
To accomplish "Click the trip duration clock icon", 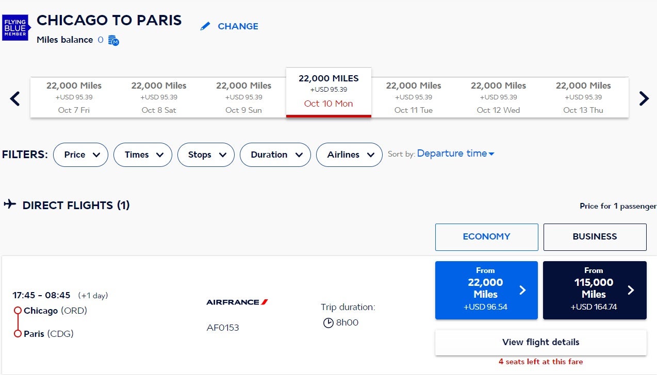I will [x=328, y=323].
